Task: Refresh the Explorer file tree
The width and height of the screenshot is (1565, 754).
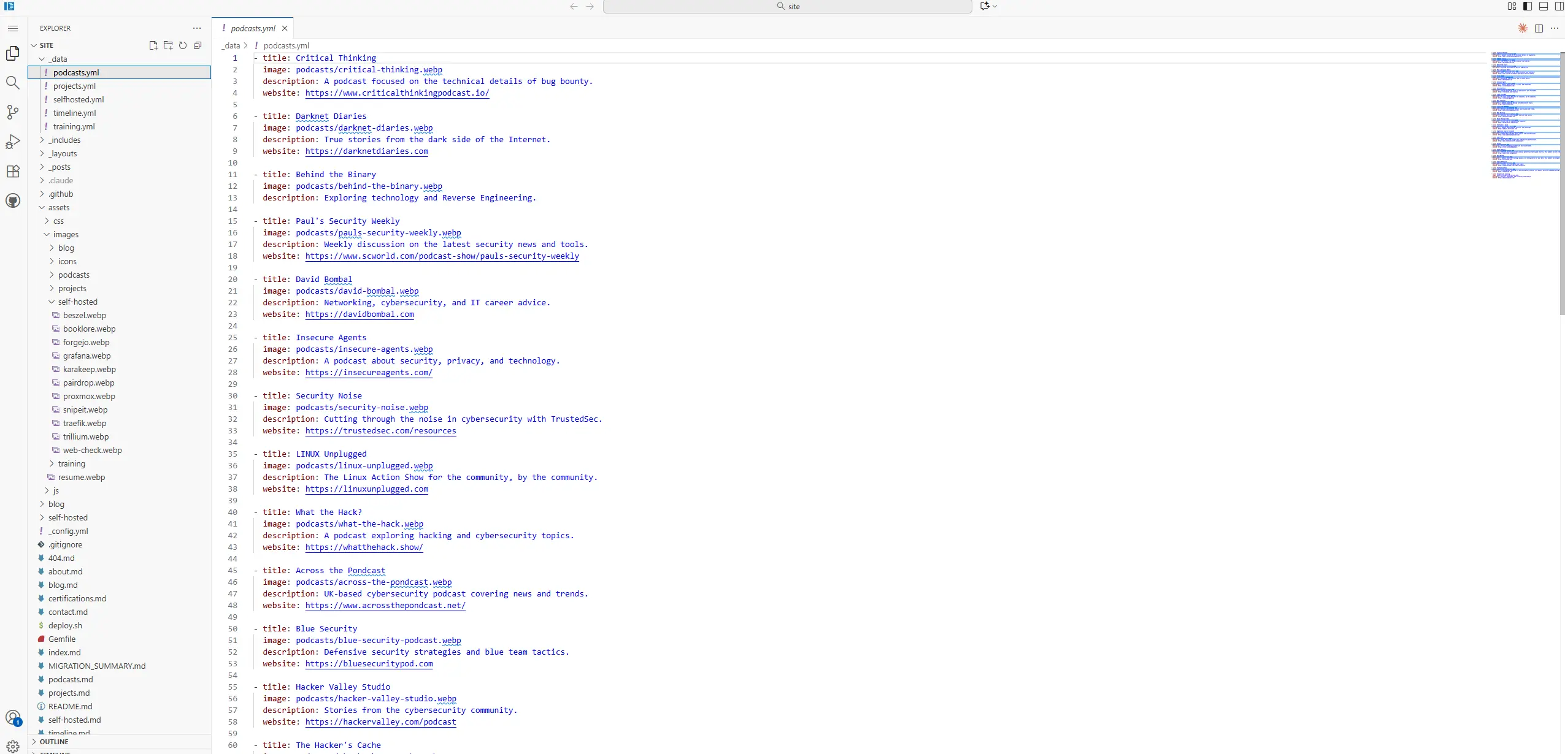Action: tap(183, 45)
